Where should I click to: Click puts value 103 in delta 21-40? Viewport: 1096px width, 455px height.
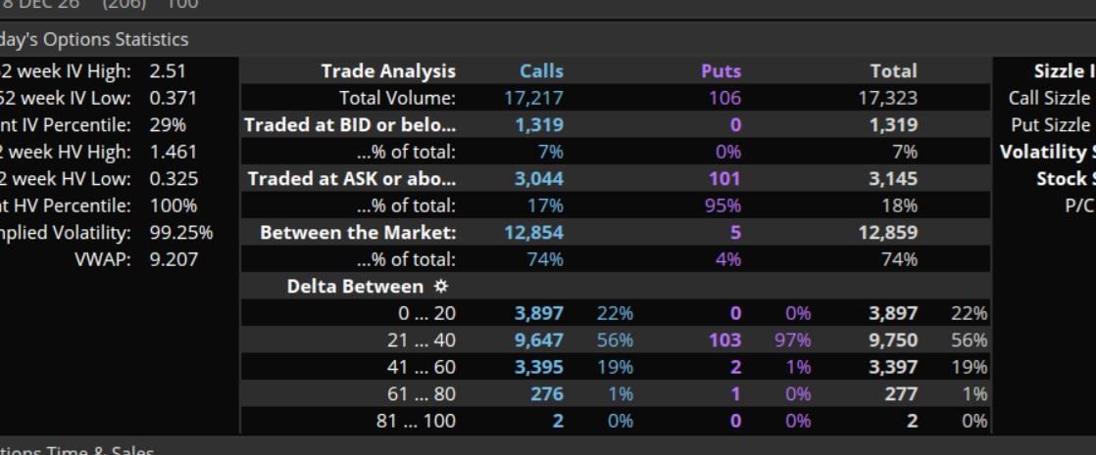[x=724, y=341]
